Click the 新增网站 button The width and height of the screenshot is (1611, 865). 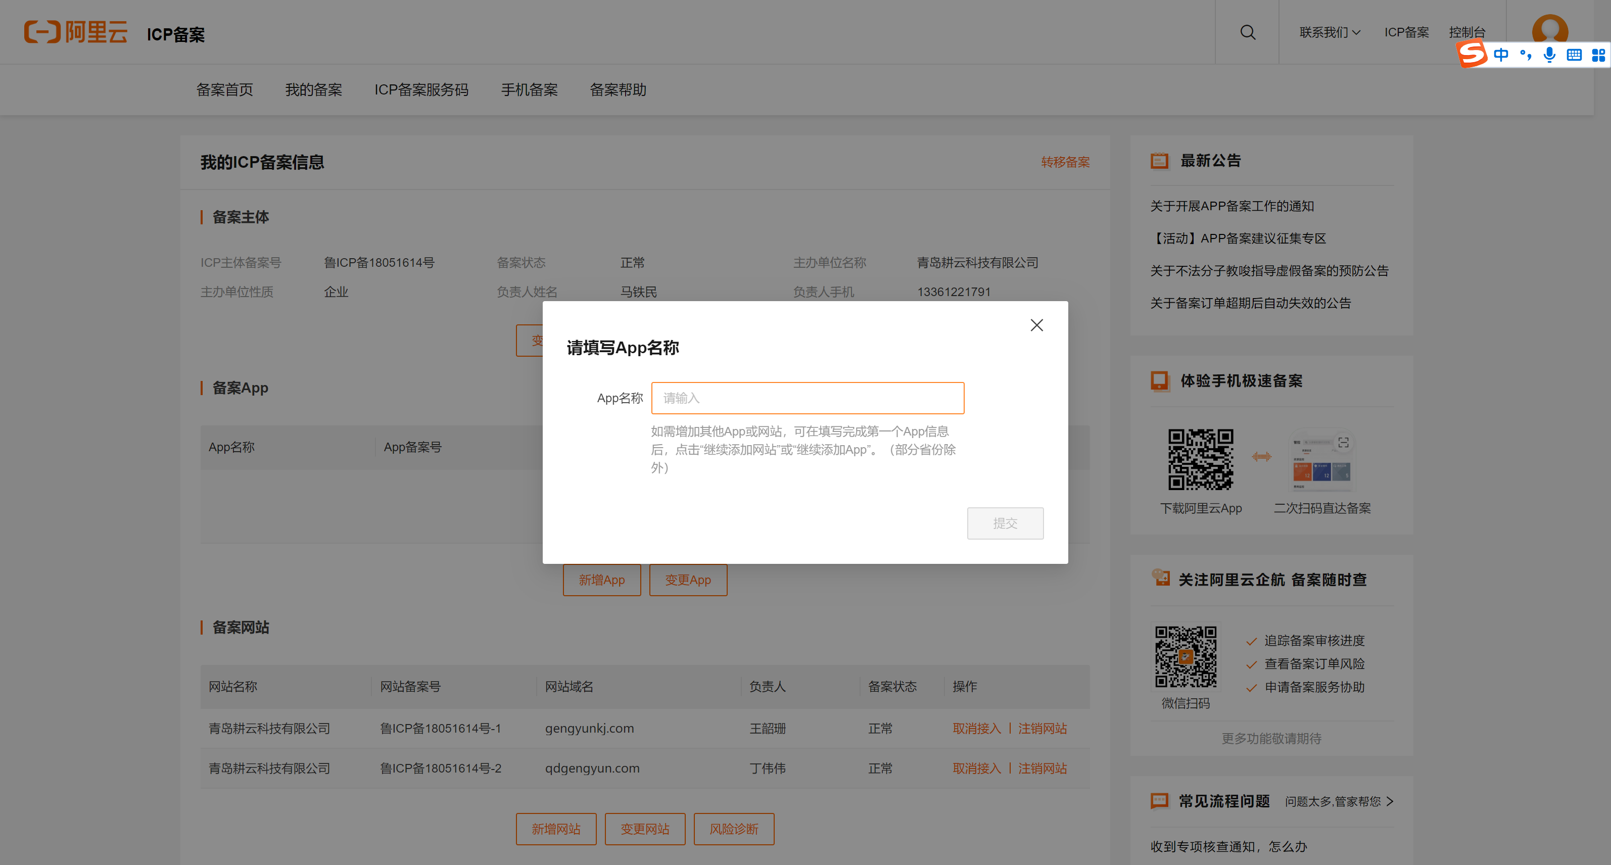556,829
